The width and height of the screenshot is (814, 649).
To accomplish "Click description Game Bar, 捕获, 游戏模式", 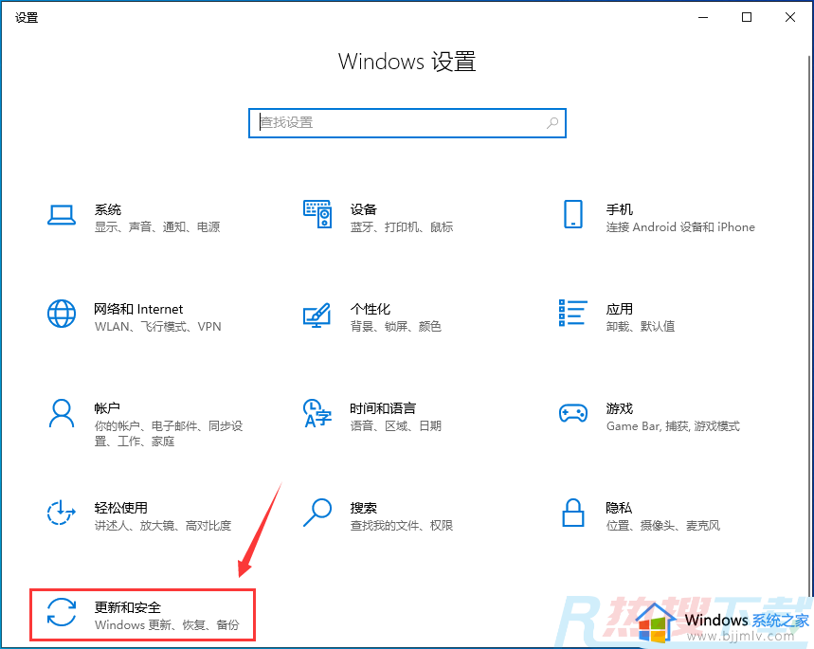I will (x=673, y=426).
